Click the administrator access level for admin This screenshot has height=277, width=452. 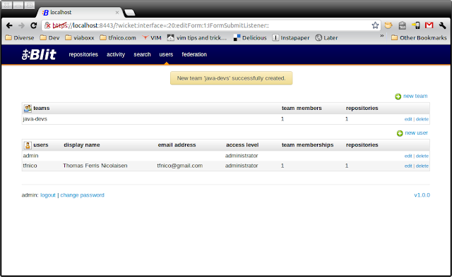pos(242,156)
